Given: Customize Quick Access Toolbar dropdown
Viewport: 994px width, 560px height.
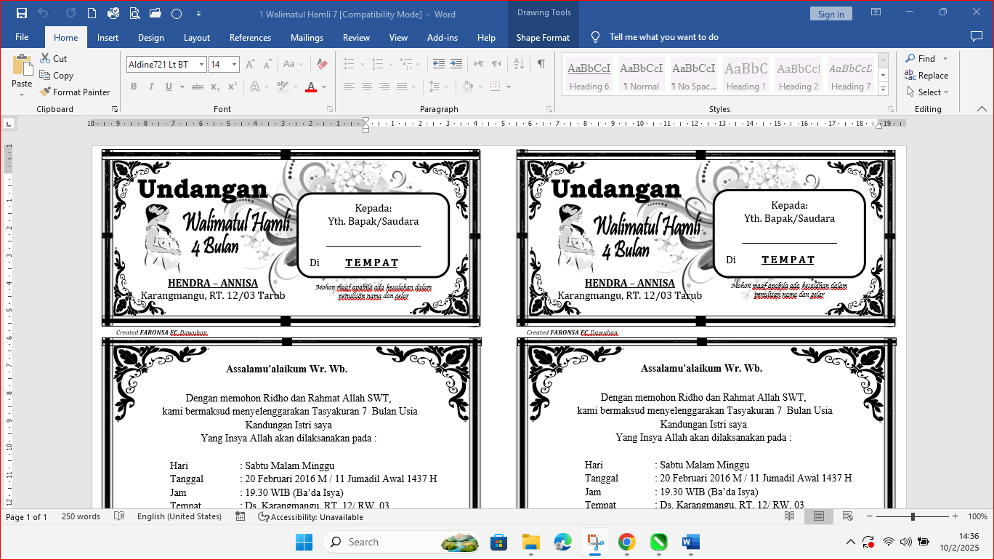Looking at the screenshot, I should 199,13.
